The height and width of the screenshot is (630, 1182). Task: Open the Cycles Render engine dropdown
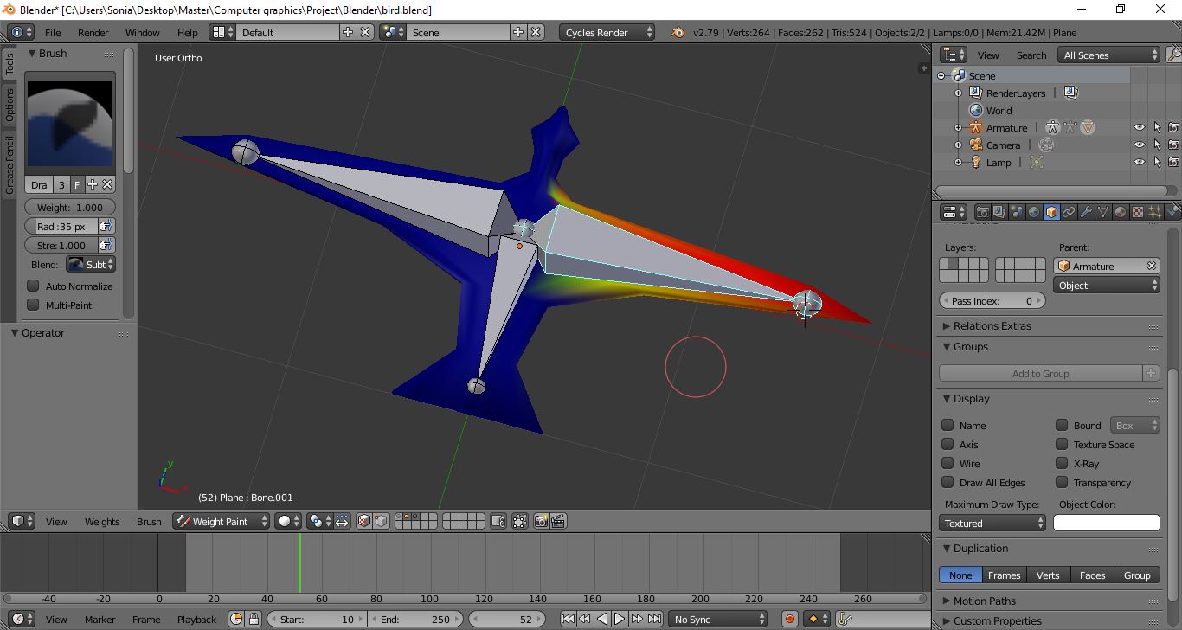[607, 32]
